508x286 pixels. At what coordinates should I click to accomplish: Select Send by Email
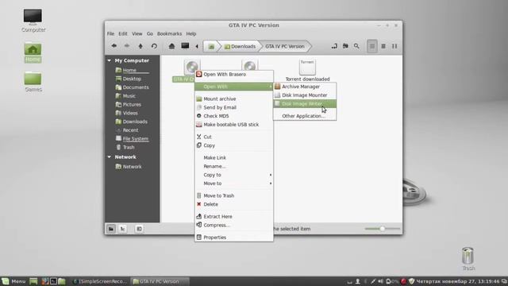[233, 107]
